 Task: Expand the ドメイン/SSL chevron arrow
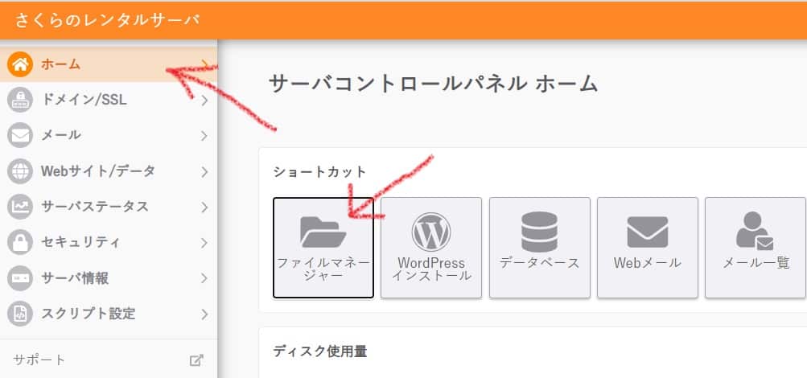(204, 101)
